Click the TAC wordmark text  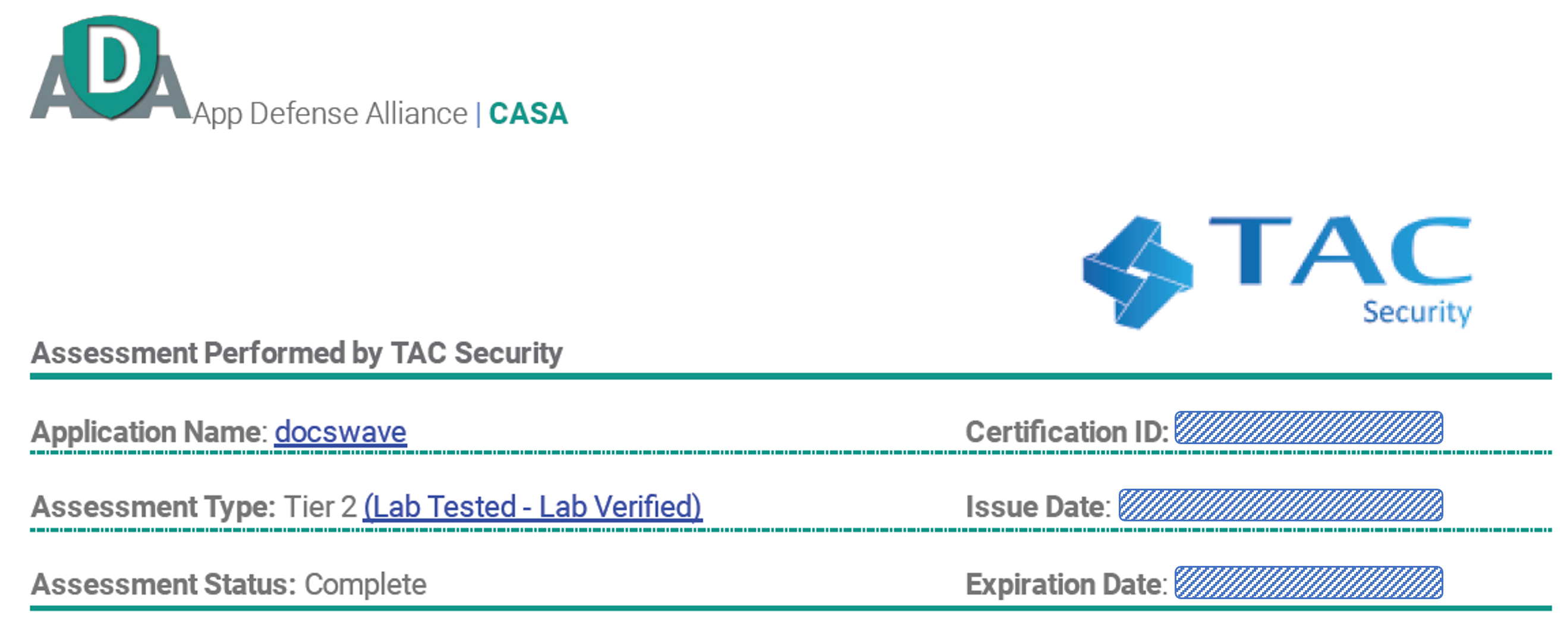click(x=1340, y=251)
